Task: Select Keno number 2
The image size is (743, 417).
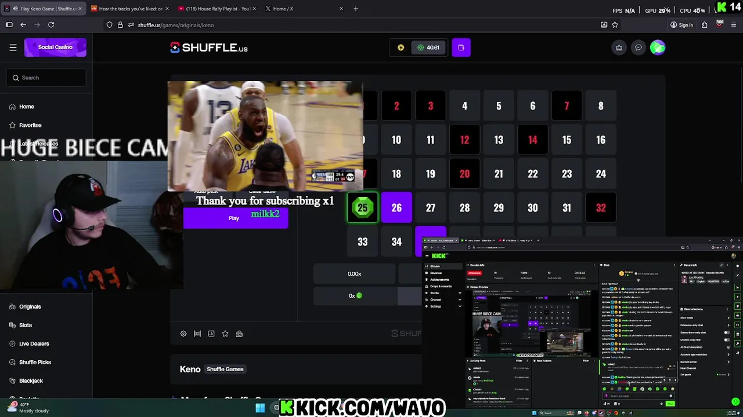Action: pos(396,106)
